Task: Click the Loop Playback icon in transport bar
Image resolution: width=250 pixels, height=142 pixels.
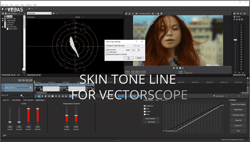Action: pos(39,96)
